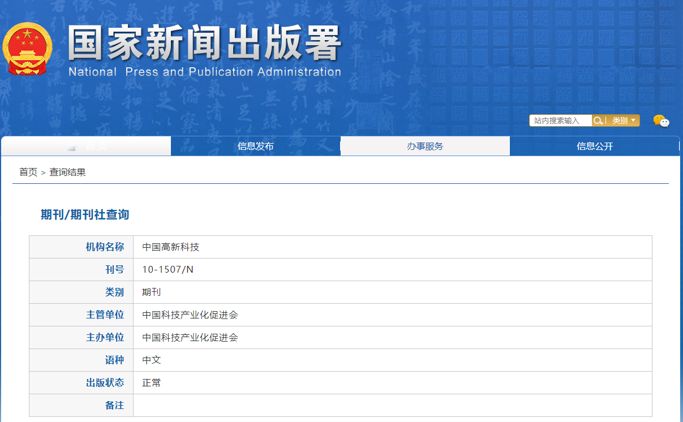Image resolution: width=683 pixels, height=422 pixels.
Task: Click the home icon in the navigation tab
Action: (72, 147)
